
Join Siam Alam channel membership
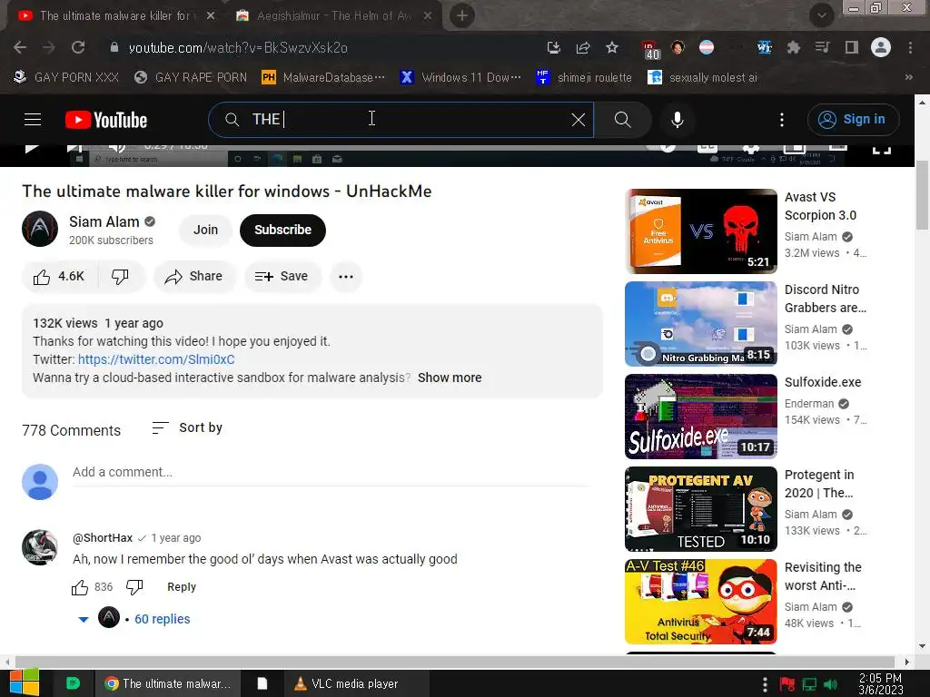click(x=206, y=230)
